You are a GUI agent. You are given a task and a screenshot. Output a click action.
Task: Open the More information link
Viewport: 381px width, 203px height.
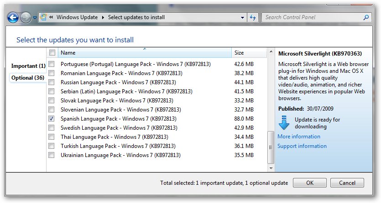[x=299, y=137]
